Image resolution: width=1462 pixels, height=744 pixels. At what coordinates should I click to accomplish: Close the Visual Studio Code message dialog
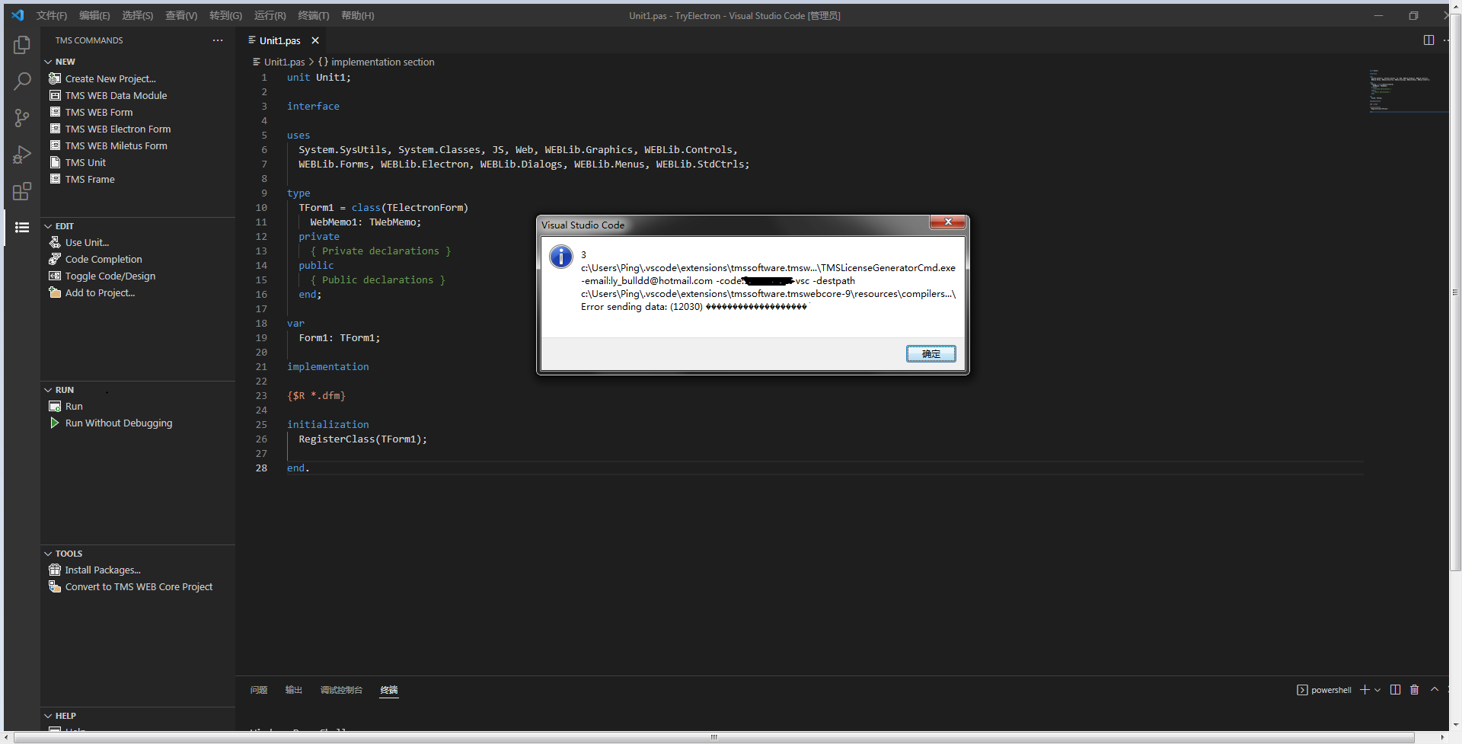point(948,222)
